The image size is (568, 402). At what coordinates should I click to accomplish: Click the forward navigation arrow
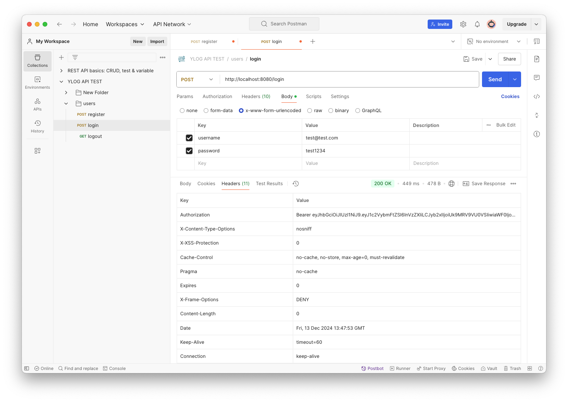point(73,24)
